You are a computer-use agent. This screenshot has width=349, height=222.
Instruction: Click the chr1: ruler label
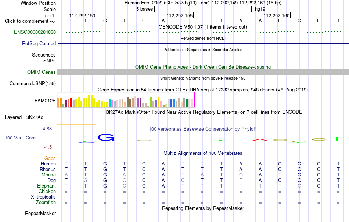pos(50,15)
